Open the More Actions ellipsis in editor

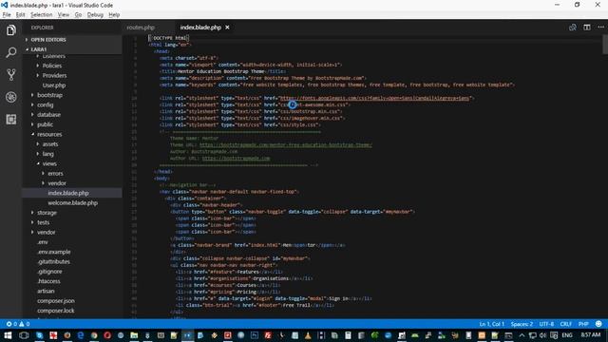click(600, 28)
